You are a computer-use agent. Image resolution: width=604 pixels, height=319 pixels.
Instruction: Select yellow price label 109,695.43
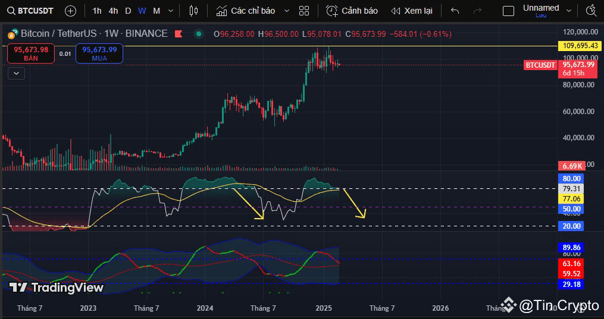[x=581, y=46]
